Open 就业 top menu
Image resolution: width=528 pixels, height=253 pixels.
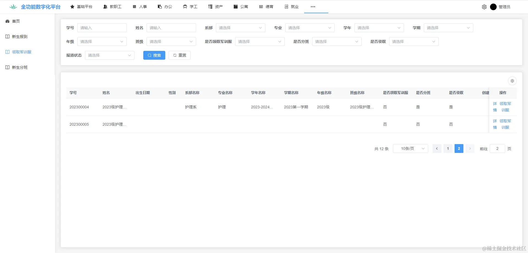coord(291,7)
